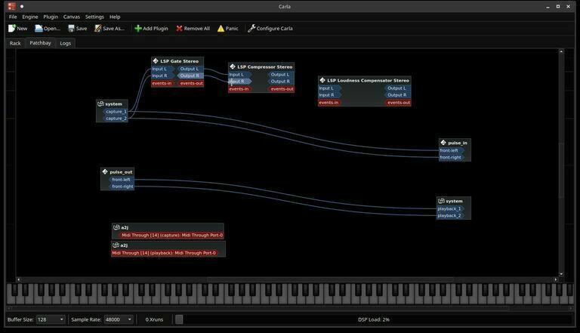580x333 pixels.
Task: Click the a2j capture node icon
Action: click(116, 227)
